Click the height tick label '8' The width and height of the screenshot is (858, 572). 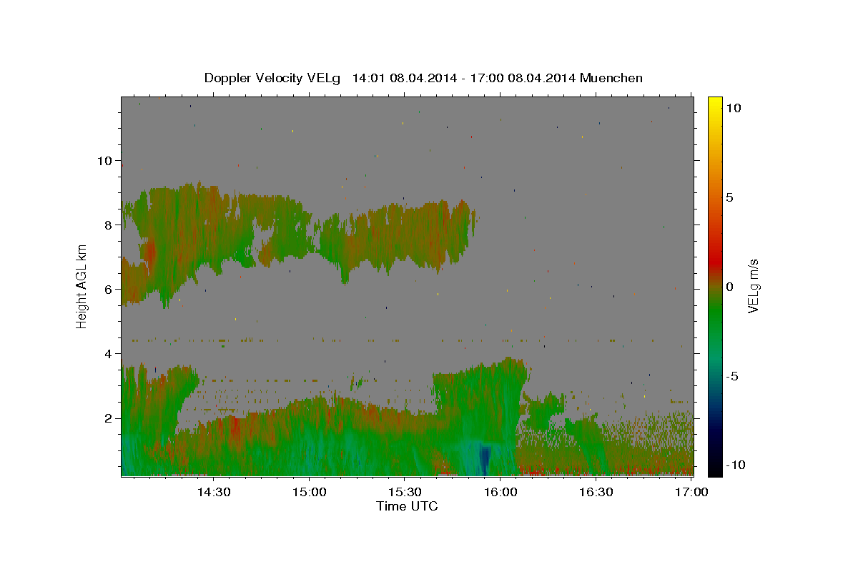pos(109,225)
